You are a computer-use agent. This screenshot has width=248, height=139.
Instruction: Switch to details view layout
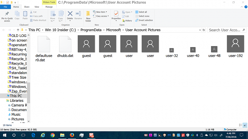[x=240, y=125]
